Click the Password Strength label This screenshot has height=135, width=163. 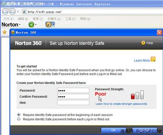tap(109, 89)
